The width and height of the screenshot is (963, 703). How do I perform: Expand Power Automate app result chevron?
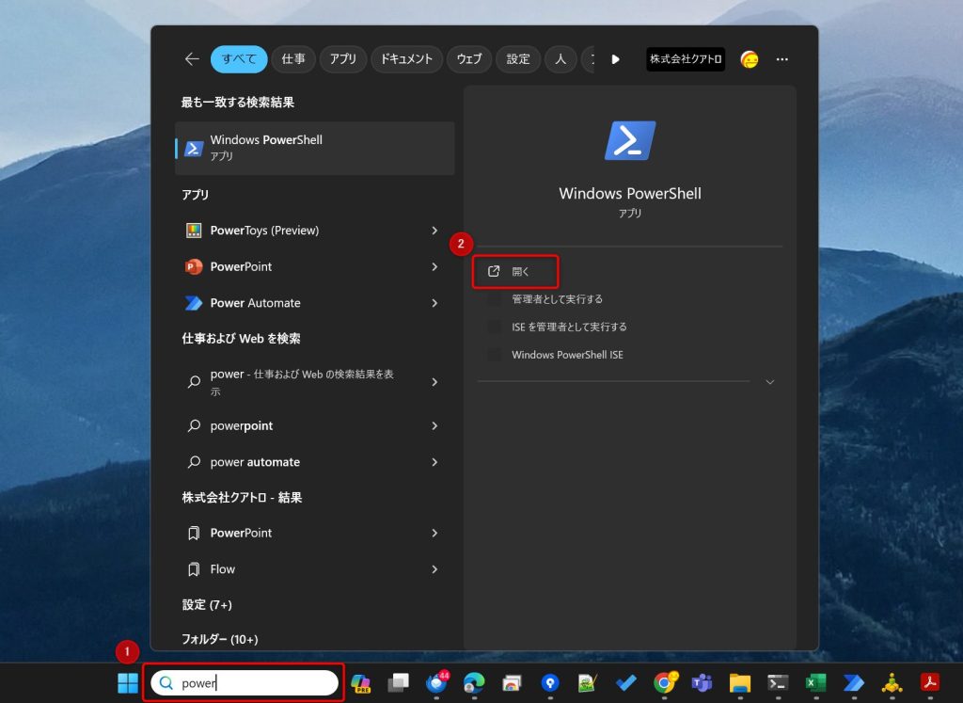[434, 303]
